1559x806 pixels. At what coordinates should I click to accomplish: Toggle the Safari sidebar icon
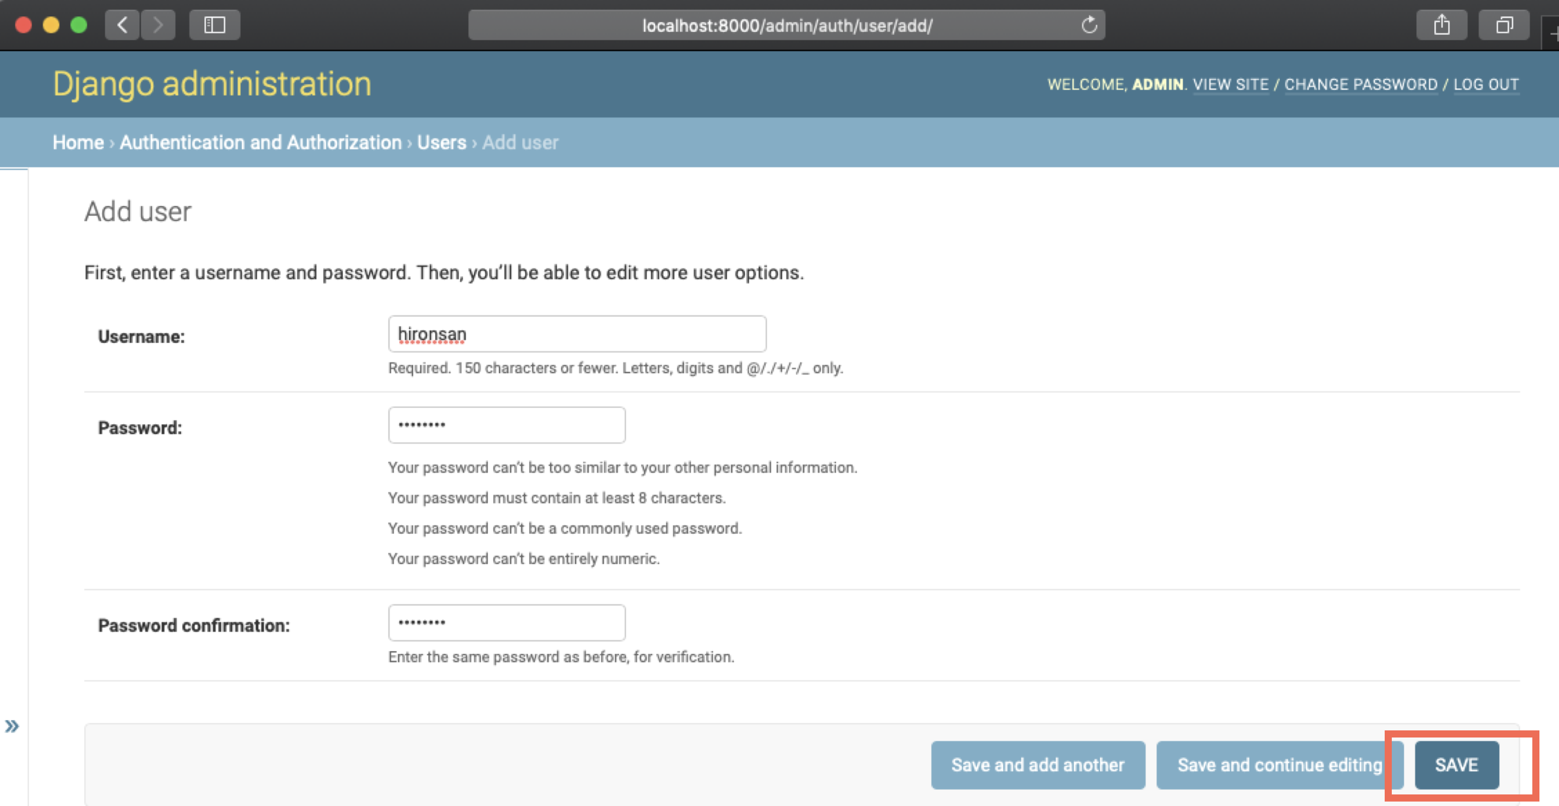point(214,25)
